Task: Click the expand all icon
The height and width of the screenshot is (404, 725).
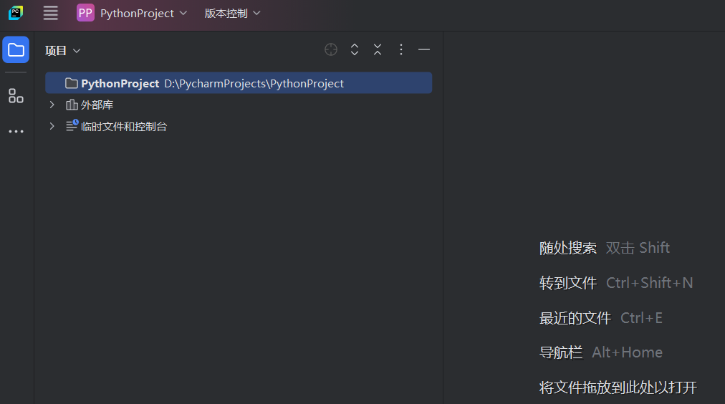Action: 355,49
